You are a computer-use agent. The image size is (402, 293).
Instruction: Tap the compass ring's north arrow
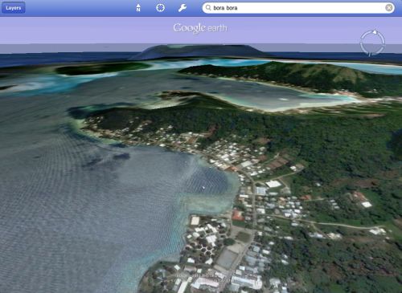[375, 32]
